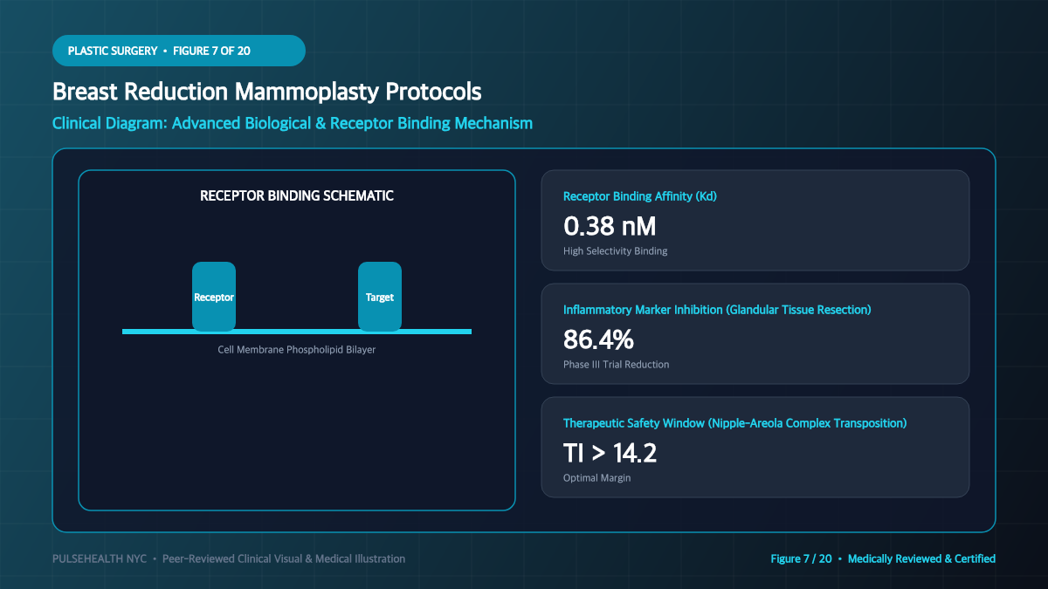Screen dimensions: 1048x589
Task: Click the Cell Membrane Phospholipid Bilayer caption
Action: (297, 350)
